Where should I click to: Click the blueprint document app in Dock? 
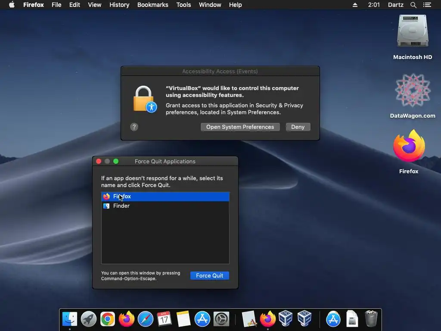click(x=249, y=319)
